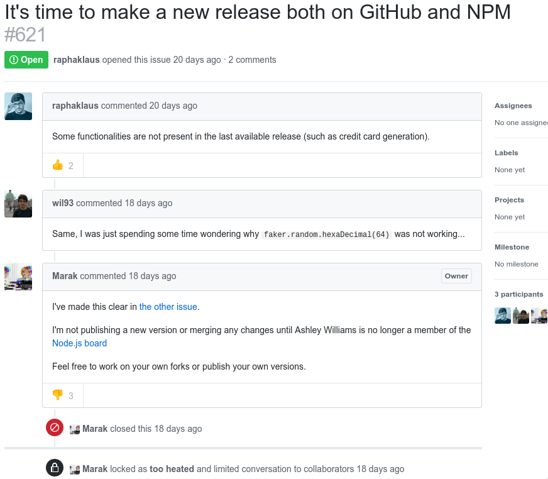This screenshot has height=479, width=548.
Task: Click 'None yet' under Labels
Action: click(510, 170)
